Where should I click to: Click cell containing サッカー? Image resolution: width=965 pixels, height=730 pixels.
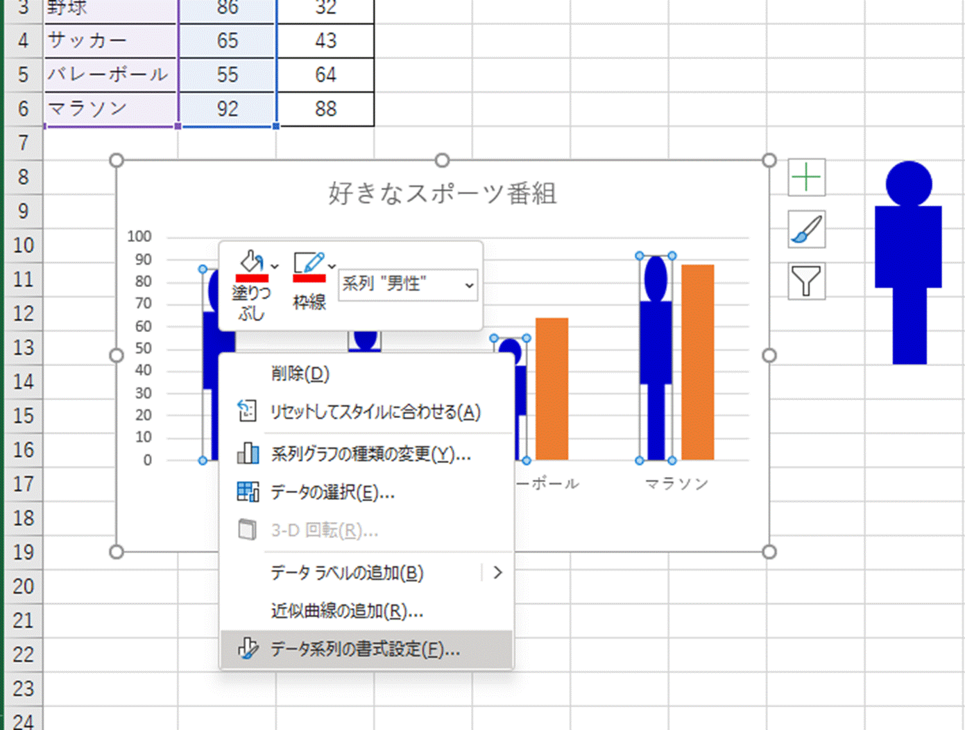coord(111,41)
